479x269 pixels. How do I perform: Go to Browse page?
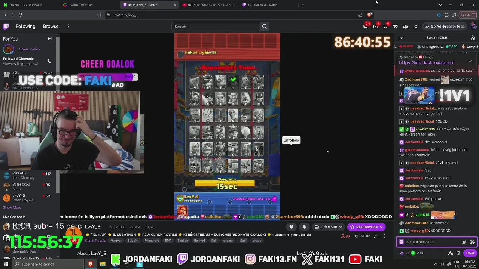point(51,27)
